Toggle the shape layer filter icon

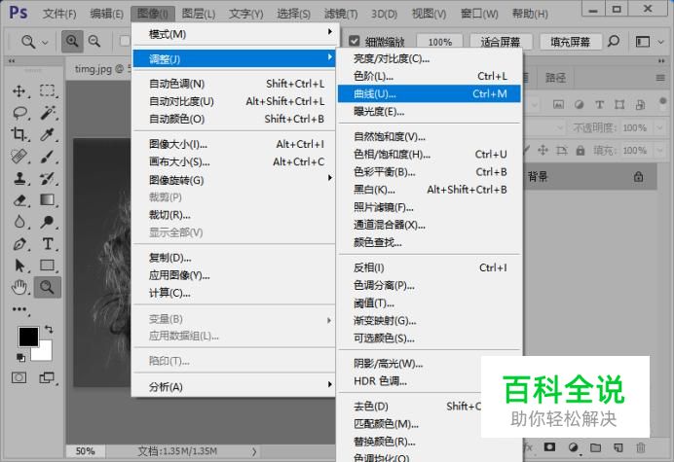619,104
